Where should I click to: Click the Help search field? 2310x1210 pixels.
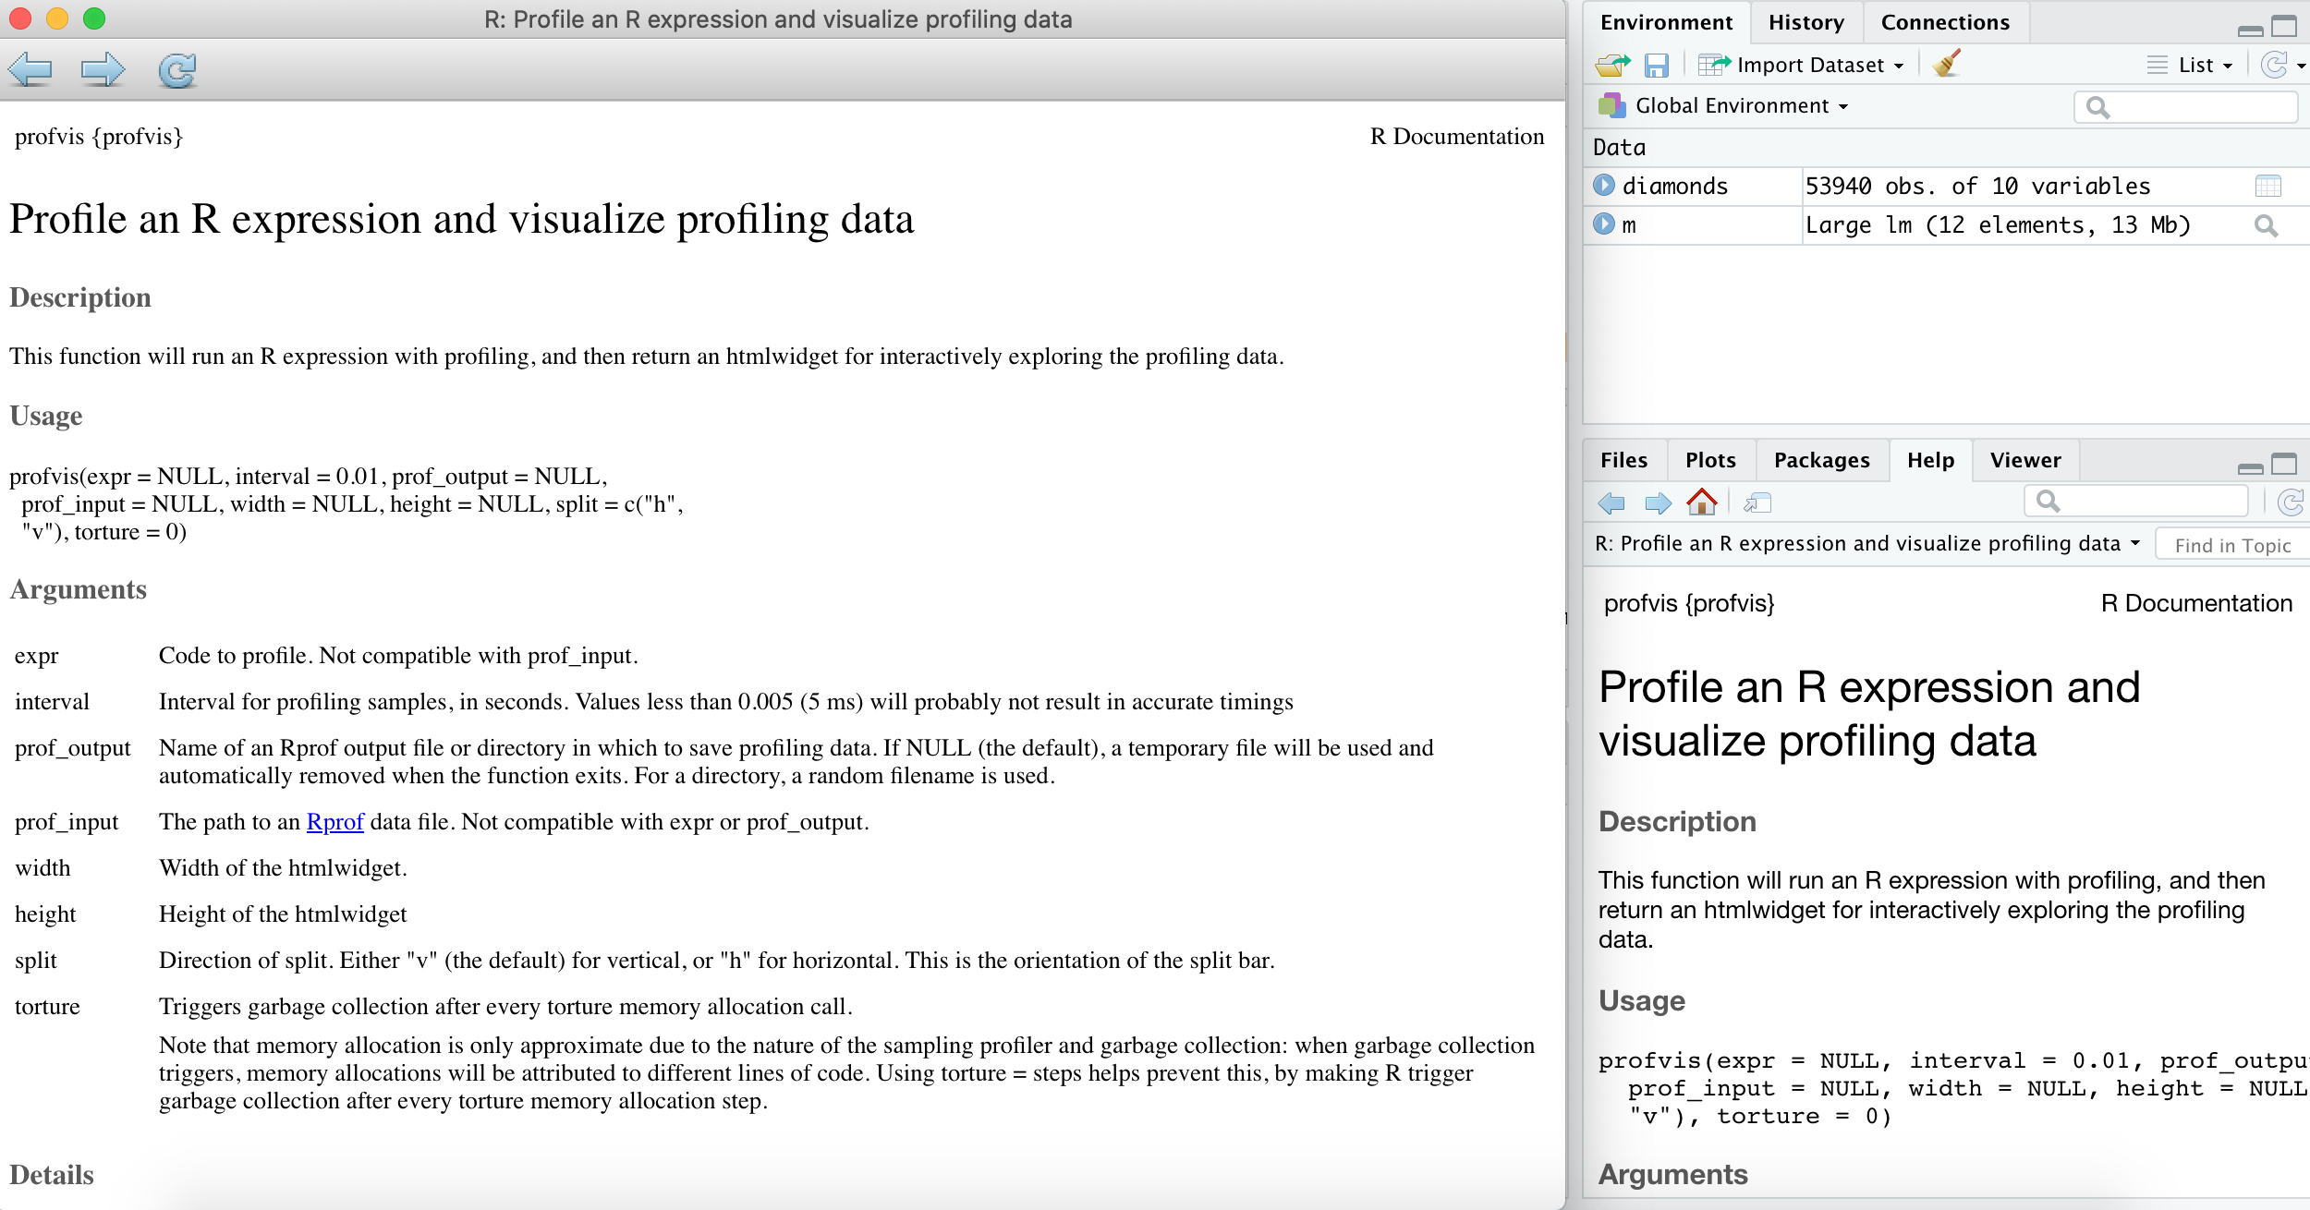pos(2136,502)
